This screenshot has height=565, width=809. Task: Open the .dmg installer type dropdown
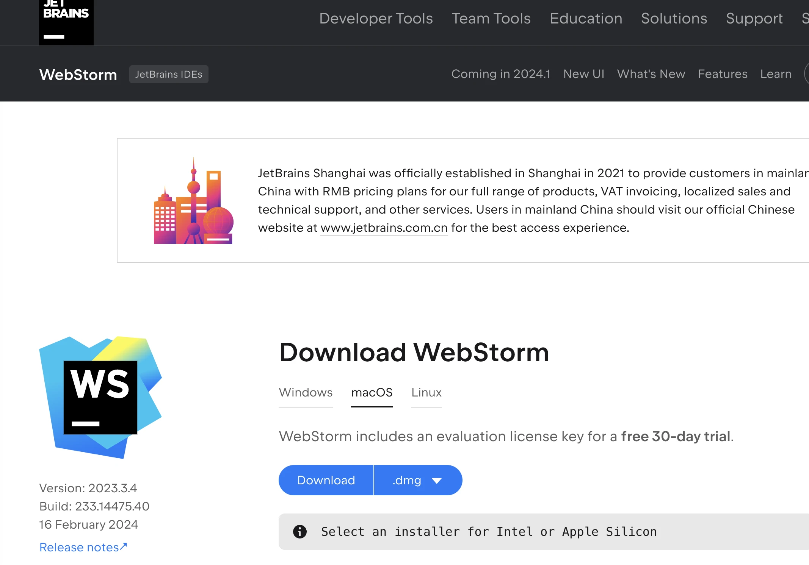pos(418,480)
